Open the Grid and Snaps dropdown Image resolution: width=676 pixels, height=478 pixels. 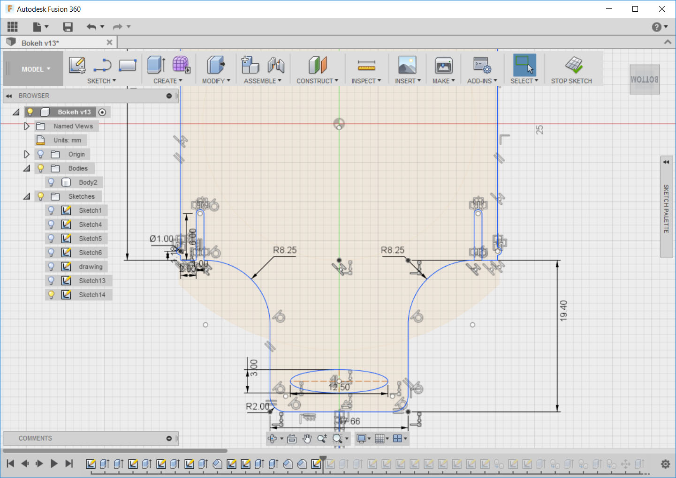point(381,439)
